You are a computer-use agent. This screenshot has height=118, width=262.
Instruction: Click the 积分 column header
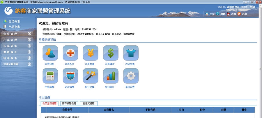[x=202, y=110]
